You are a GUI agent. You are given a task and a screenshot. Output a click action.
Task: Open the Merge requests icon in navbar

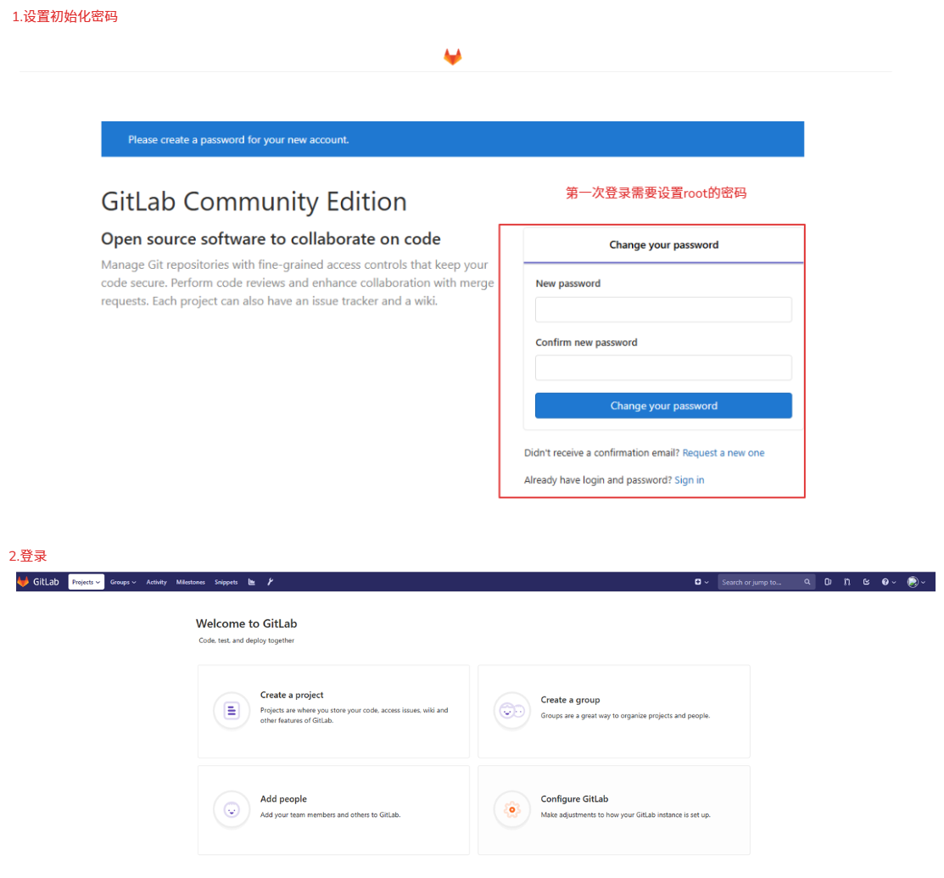pos(847,582)
